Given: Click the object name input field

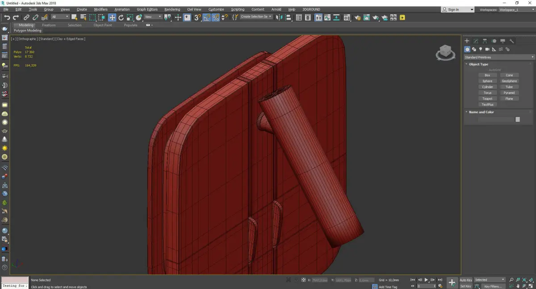Looking at the screenshot, I should pyautogui.click(x=496, y=119).
